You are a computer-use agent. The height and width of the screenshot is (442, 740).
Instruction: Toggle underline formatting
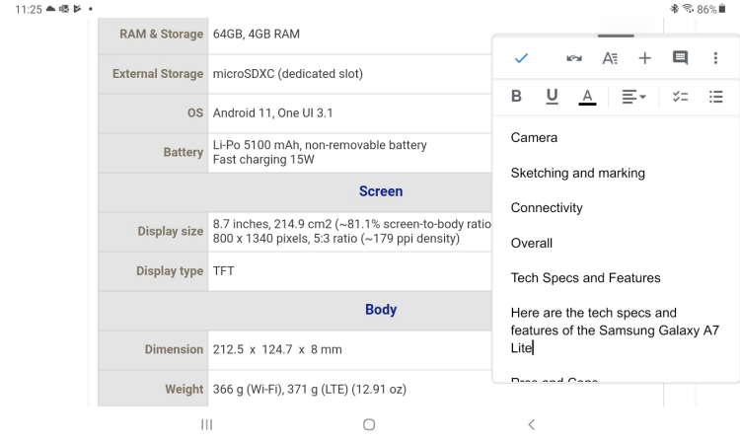coord(552,97)
